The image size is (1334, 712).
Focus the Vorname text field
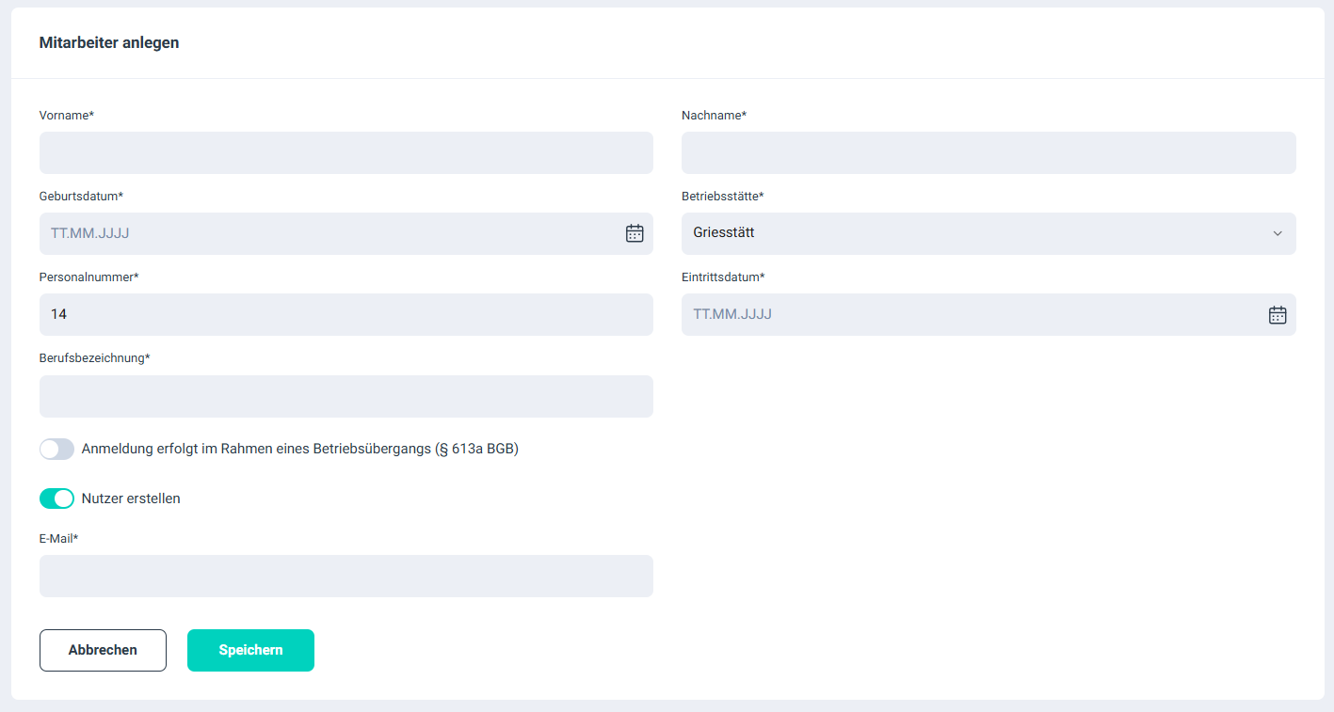(x=346, y=152)
